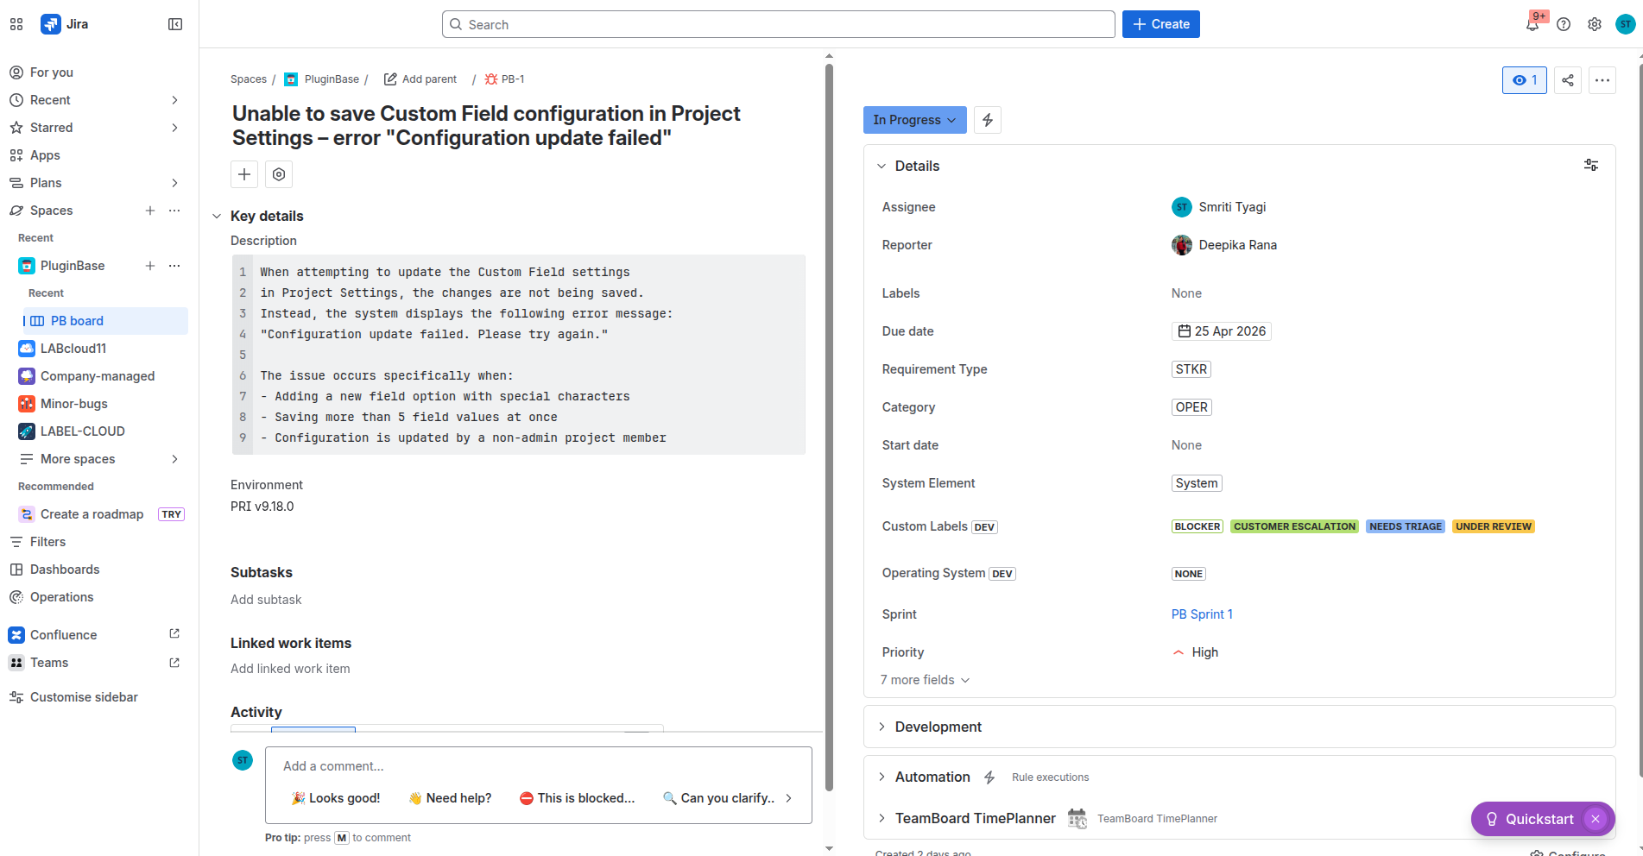The width and height of the screenshot is (1643, 856).
Task: Open the notifications bell
Action: pyautogui.click(x=1532, y=24)
